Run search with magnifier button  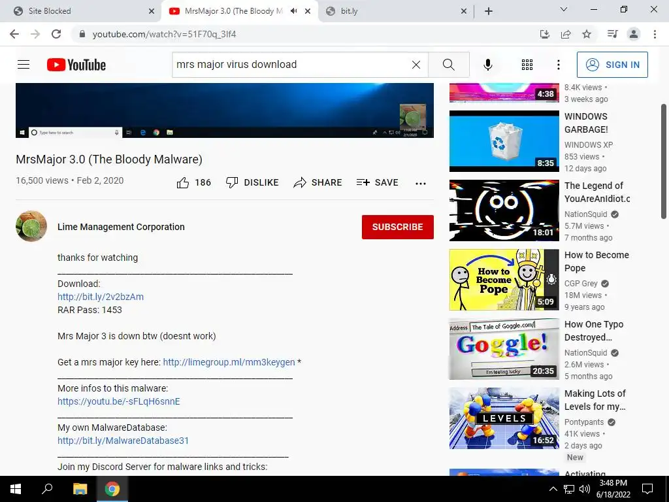(x=448, y=65)
